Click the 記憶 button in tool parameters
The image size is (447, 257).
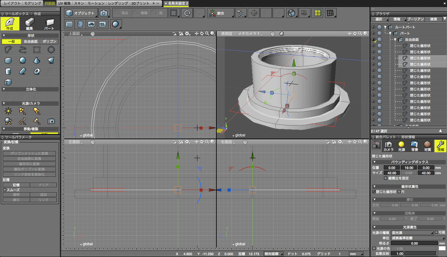tap(16, 185)
